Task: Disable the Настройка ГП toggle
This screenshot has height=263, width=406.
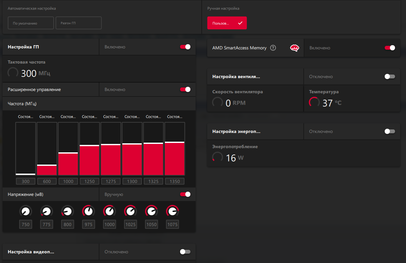Action: pos(185,47)
